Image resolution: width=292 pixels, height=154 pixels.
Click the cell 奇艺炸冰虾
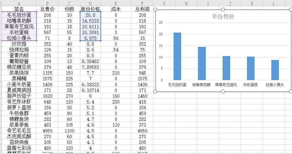coord(19,102)
